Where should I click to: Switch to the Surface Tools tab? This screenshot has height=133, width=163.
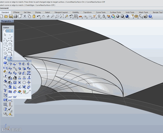[x=115, y=12]
